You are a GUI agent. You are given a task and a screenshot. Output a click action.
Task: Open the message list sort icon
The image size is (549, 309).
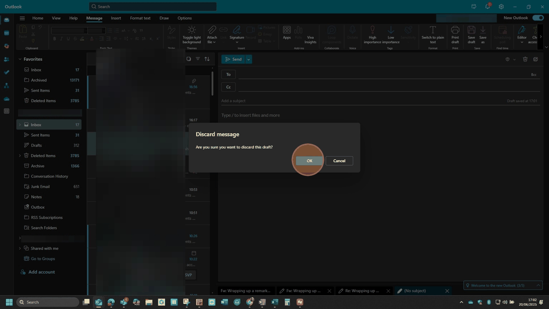(207, 59)
